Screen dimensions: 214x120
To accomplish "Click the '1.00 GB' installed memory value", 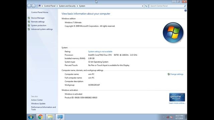I will click(x=91, y=58).
